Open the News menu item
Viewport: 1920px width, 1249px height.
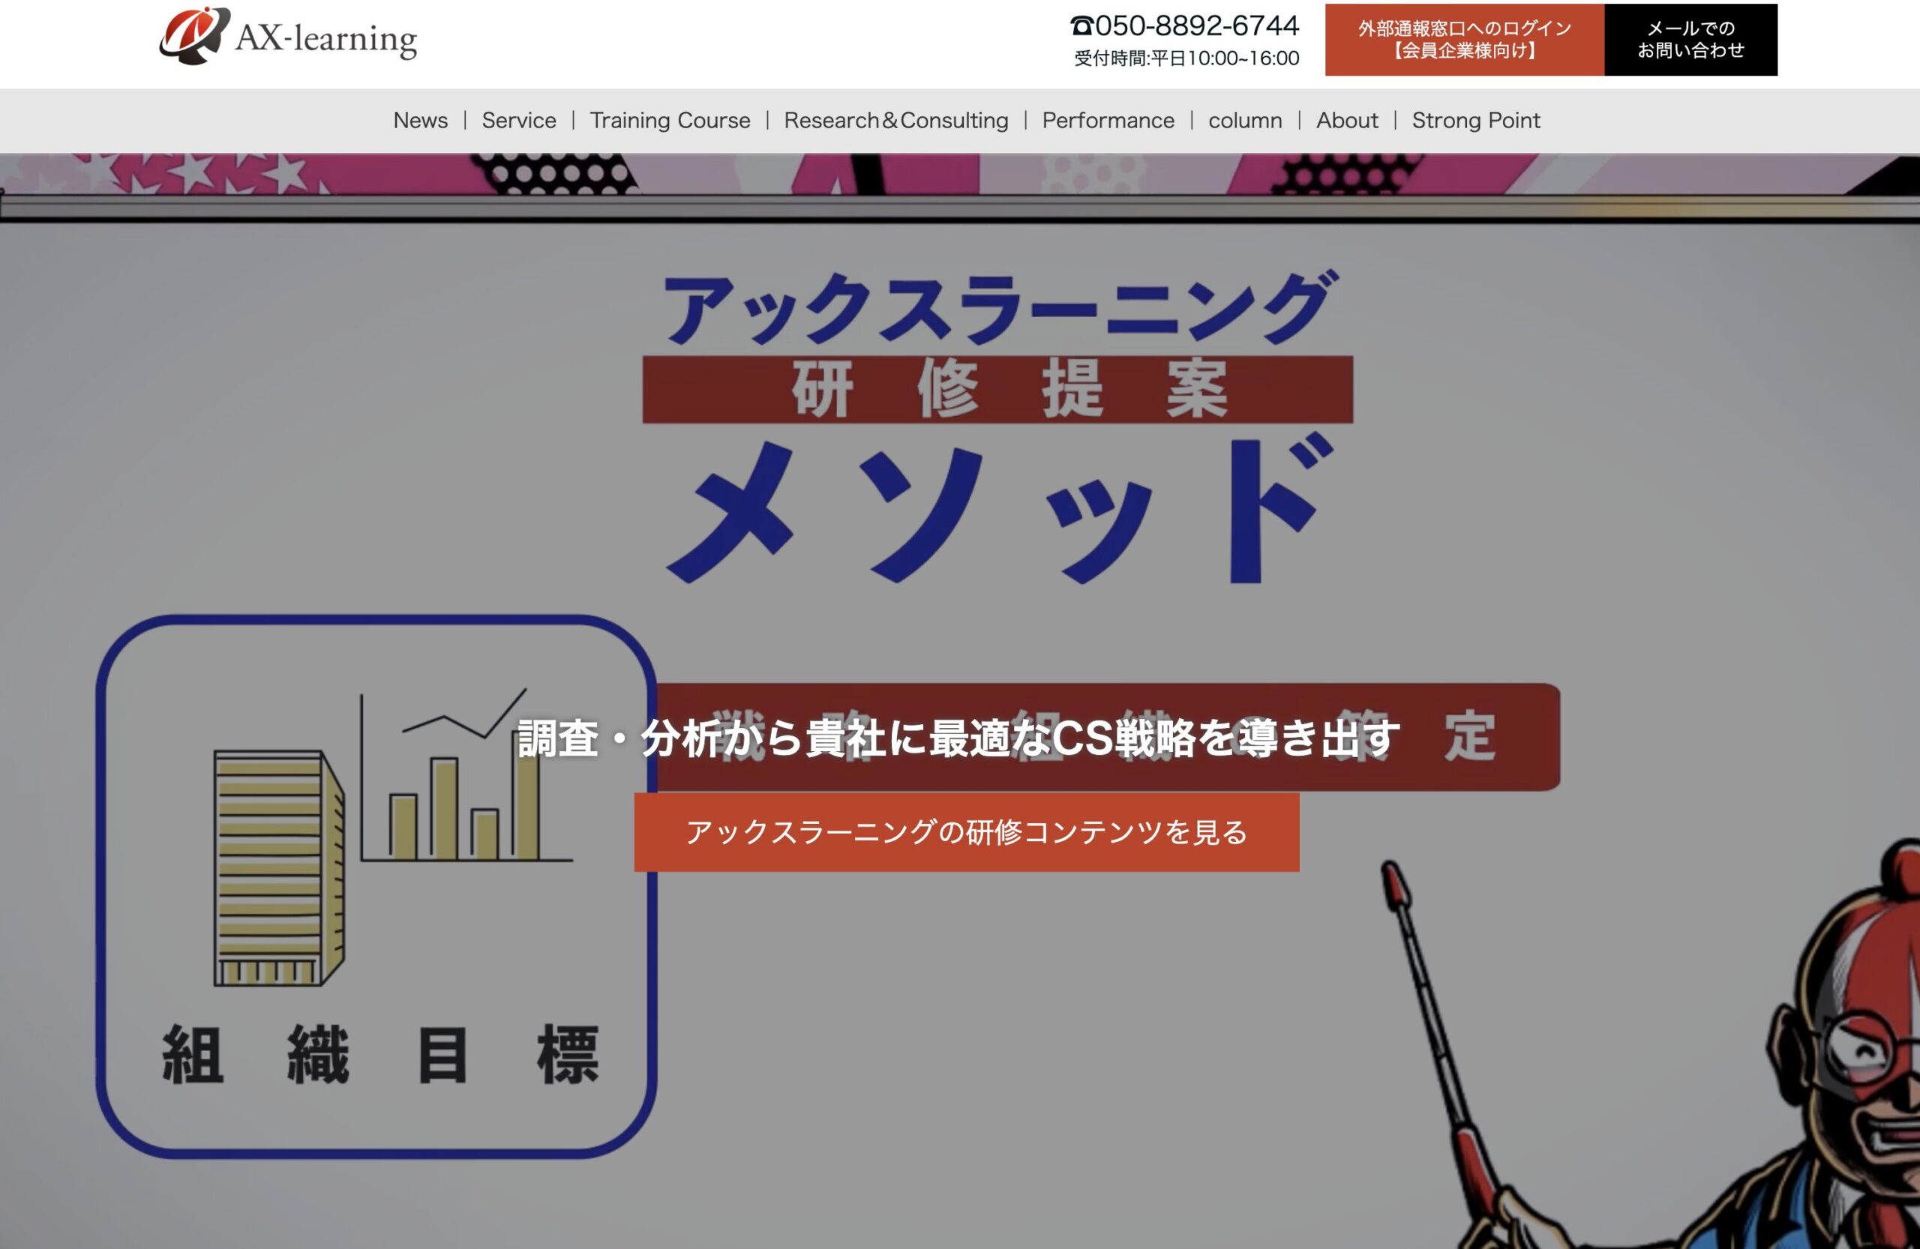coord(420,120)
